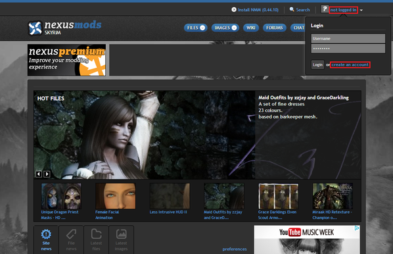Viewport: 393px width, 254px height.
Task: Click the 'create an account' link
Action: [x=350, y=64]
